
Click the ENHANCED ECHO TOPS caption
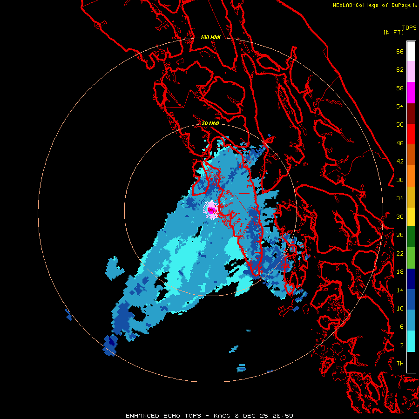point(163,416)
